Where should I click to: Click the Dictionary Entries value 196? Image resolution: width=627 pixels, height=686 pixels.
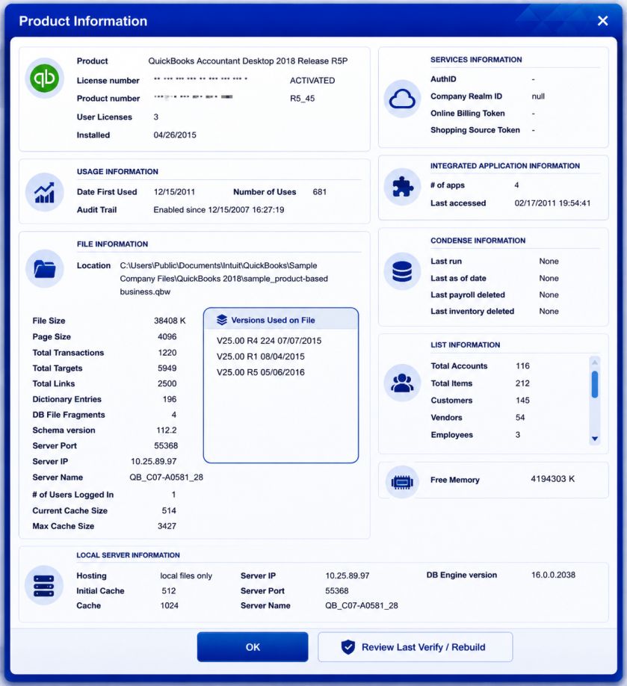coord(170,400)
